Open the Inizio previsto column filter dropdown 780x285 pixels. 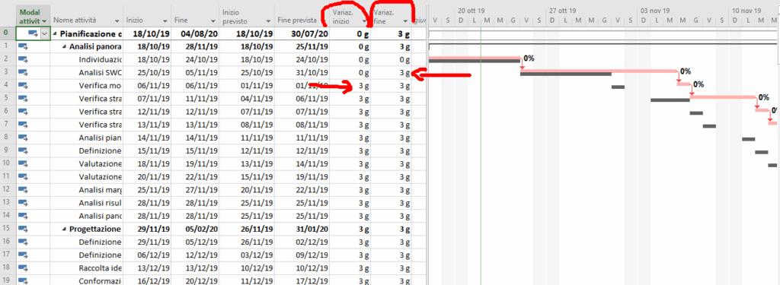[269, 21]
